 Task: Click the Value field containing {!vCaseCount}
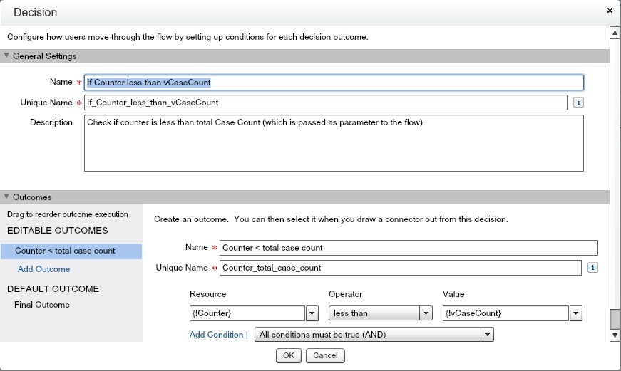505,313
